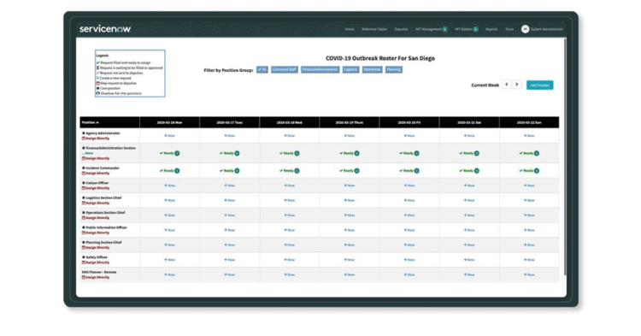The image size is (641, 336).
Task: Create new request for Public Information Officer Wednesday
Action: (x=290, y=230)
